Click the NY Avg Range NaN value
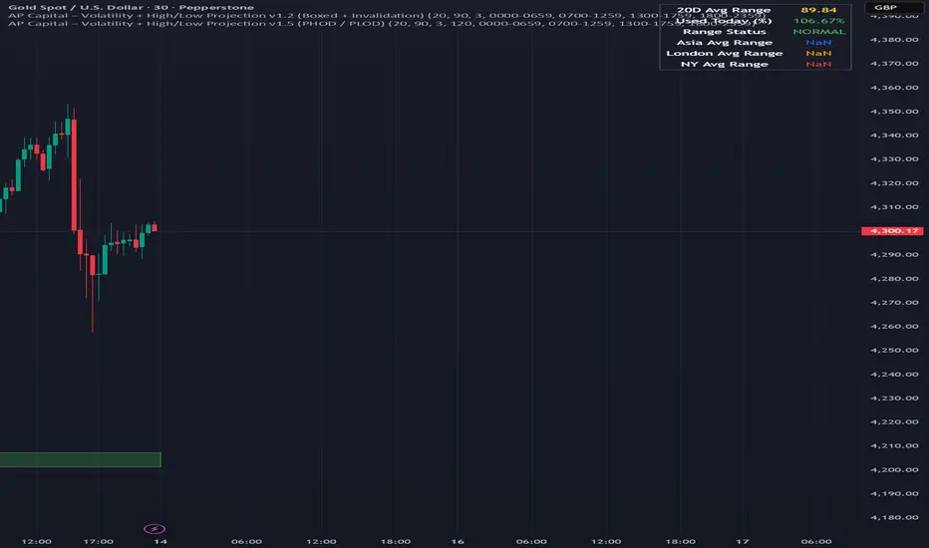This screenshot has width=929, height=548. (818, 64)
